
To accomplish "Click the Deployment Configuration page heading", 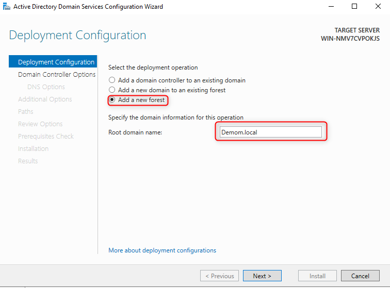I will click(x=77, y=35).
